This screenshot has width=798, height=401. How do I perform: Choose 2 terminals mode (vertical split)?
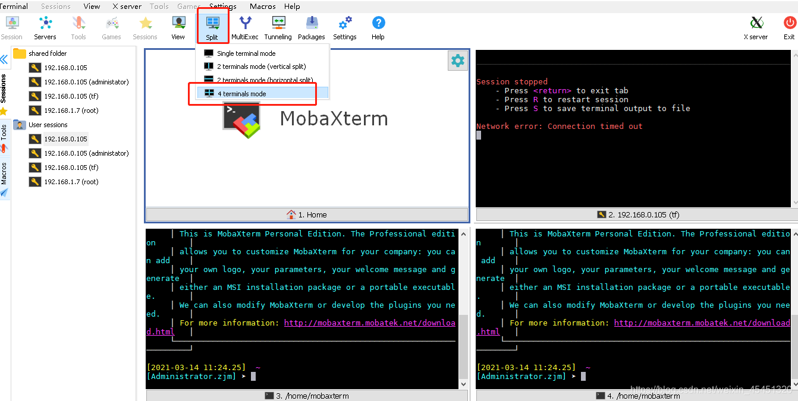263,67
